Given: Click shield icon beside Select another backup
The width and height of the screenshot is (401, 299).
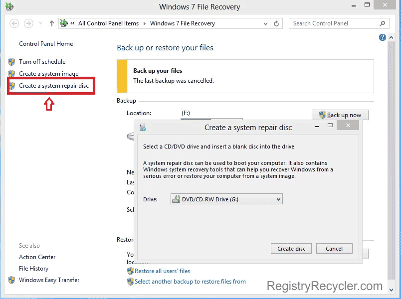Looking at the screenshot, I should (x=131, y=282).
